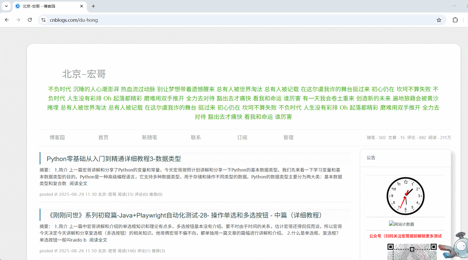Click 阅读全文 for the Playwright单选多选 post
Viewport: 468px width, 260px height.
(x=98, y=240)
